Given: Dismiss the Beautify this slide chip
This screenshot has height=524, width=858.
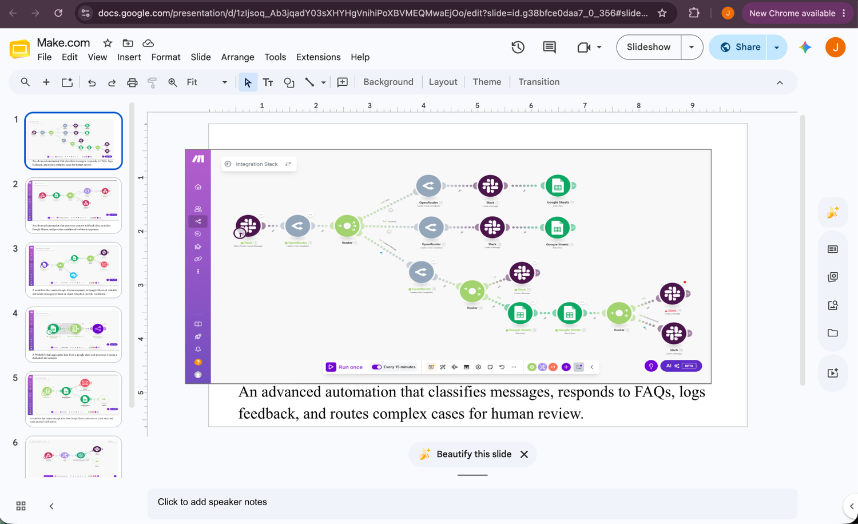Looking at the screenshot, I should point(524,454).
